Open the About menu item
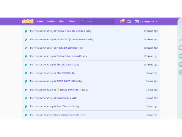This screenshot has height=137, width=182. coord(72,21)
